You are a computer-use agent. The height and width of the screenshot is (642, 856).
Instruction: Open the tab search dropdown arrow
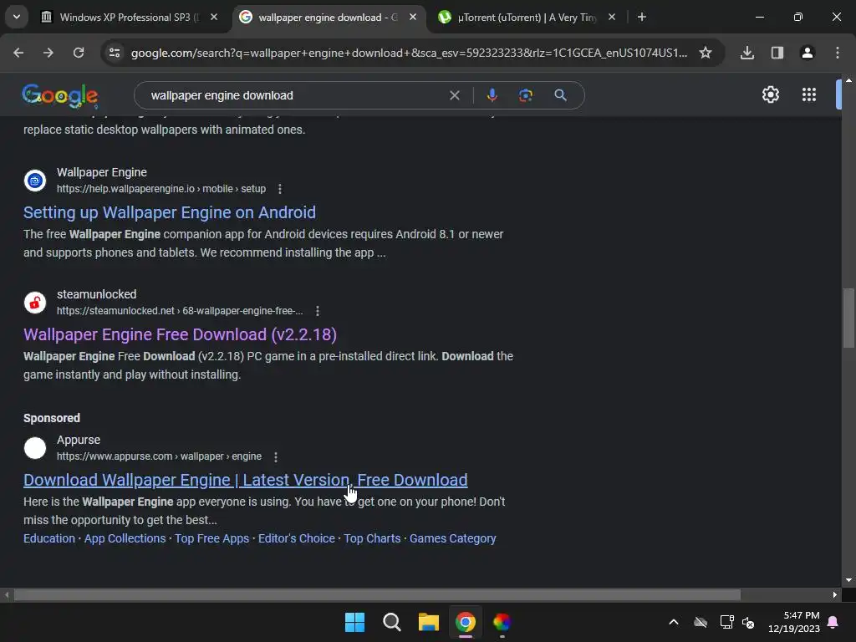[17, 17]
